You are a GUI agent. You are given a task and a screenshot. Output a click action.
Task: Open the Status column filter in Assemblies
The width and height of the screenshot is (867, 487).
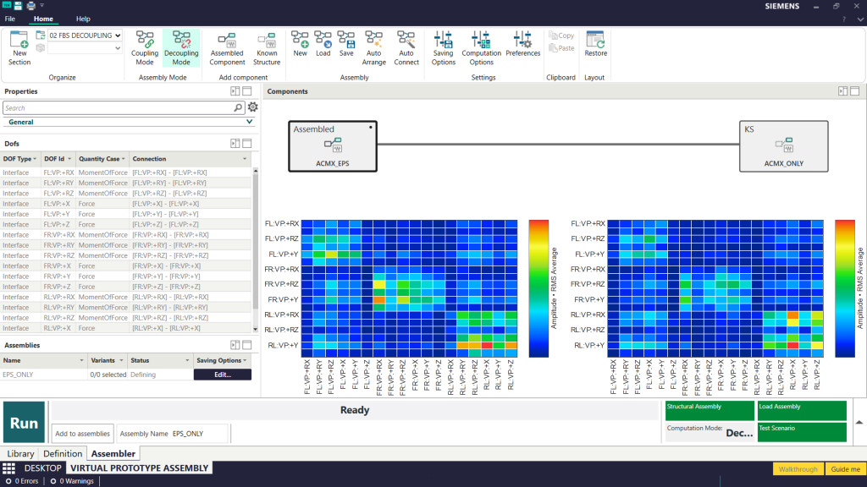click(187, 360)
